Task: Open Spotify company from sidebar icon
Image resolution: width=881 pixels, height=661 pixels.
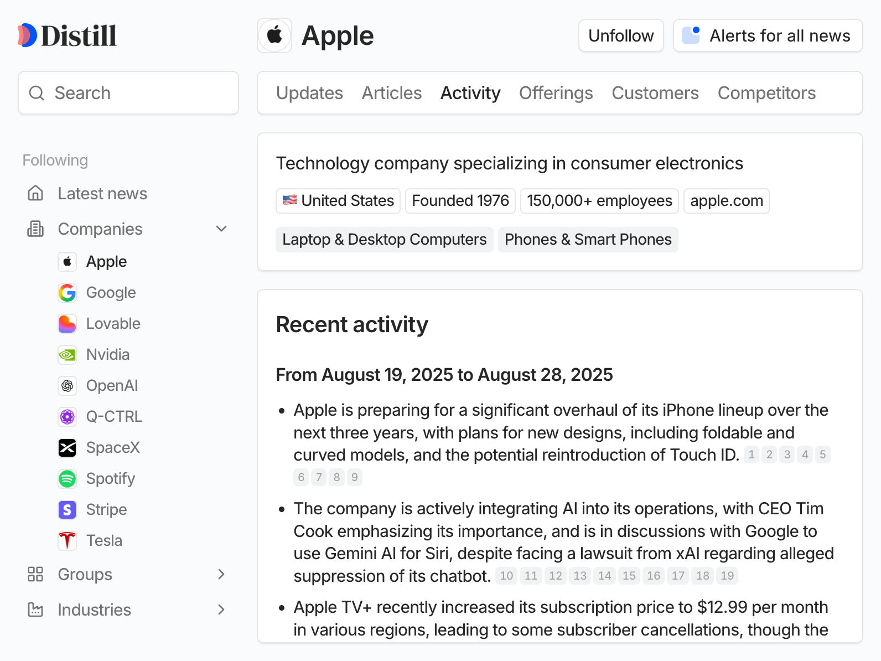Action: [x=68, y=479]
